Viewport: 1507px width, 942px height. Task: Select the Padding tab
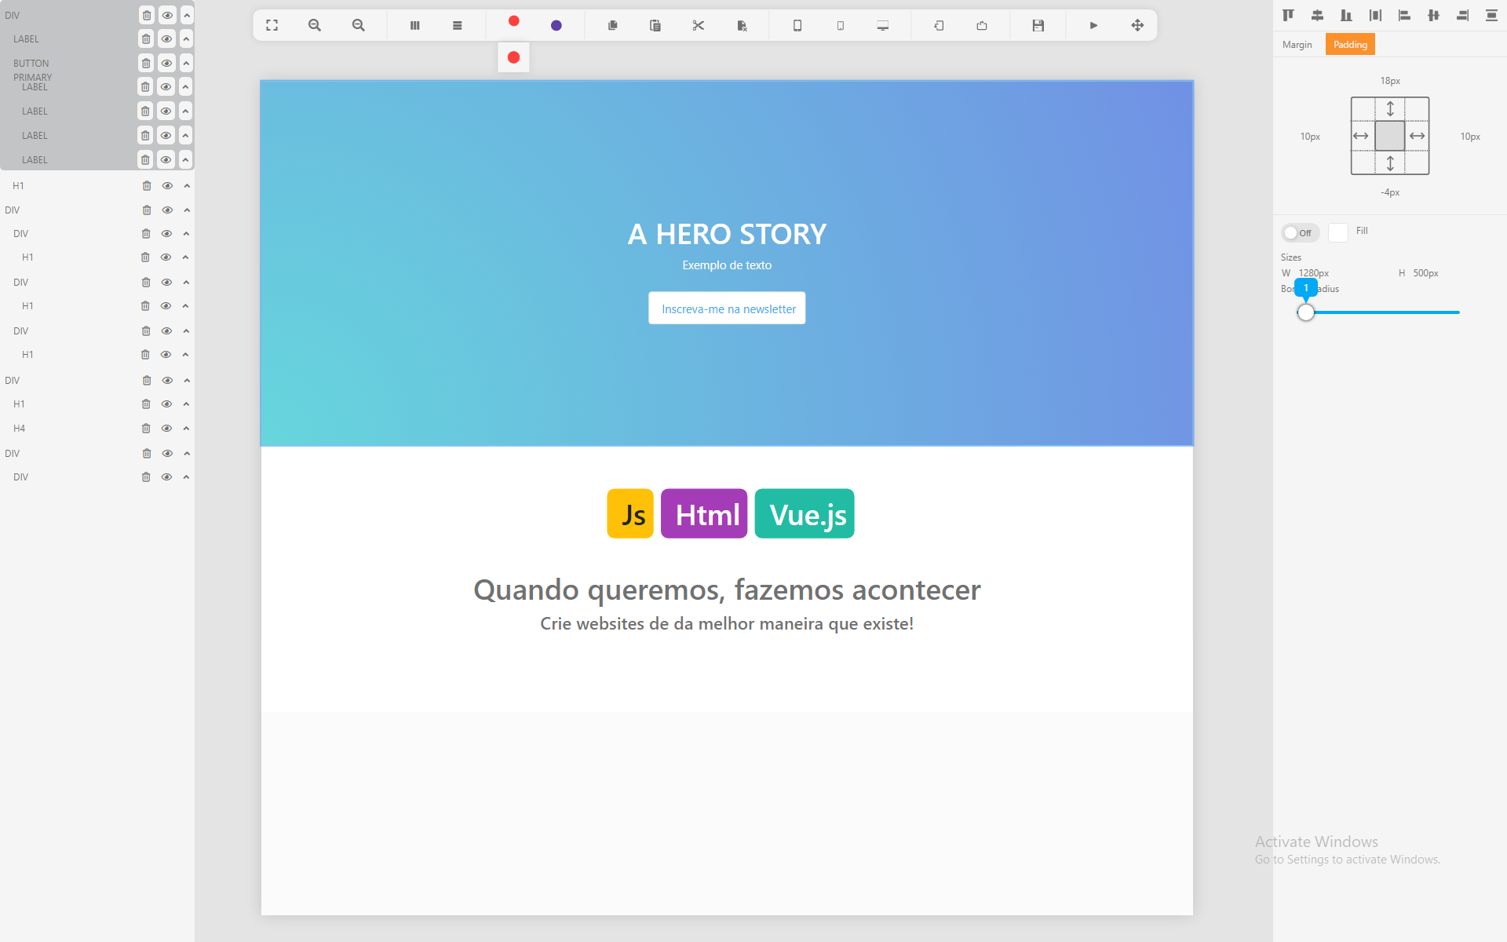[1349, 45]
